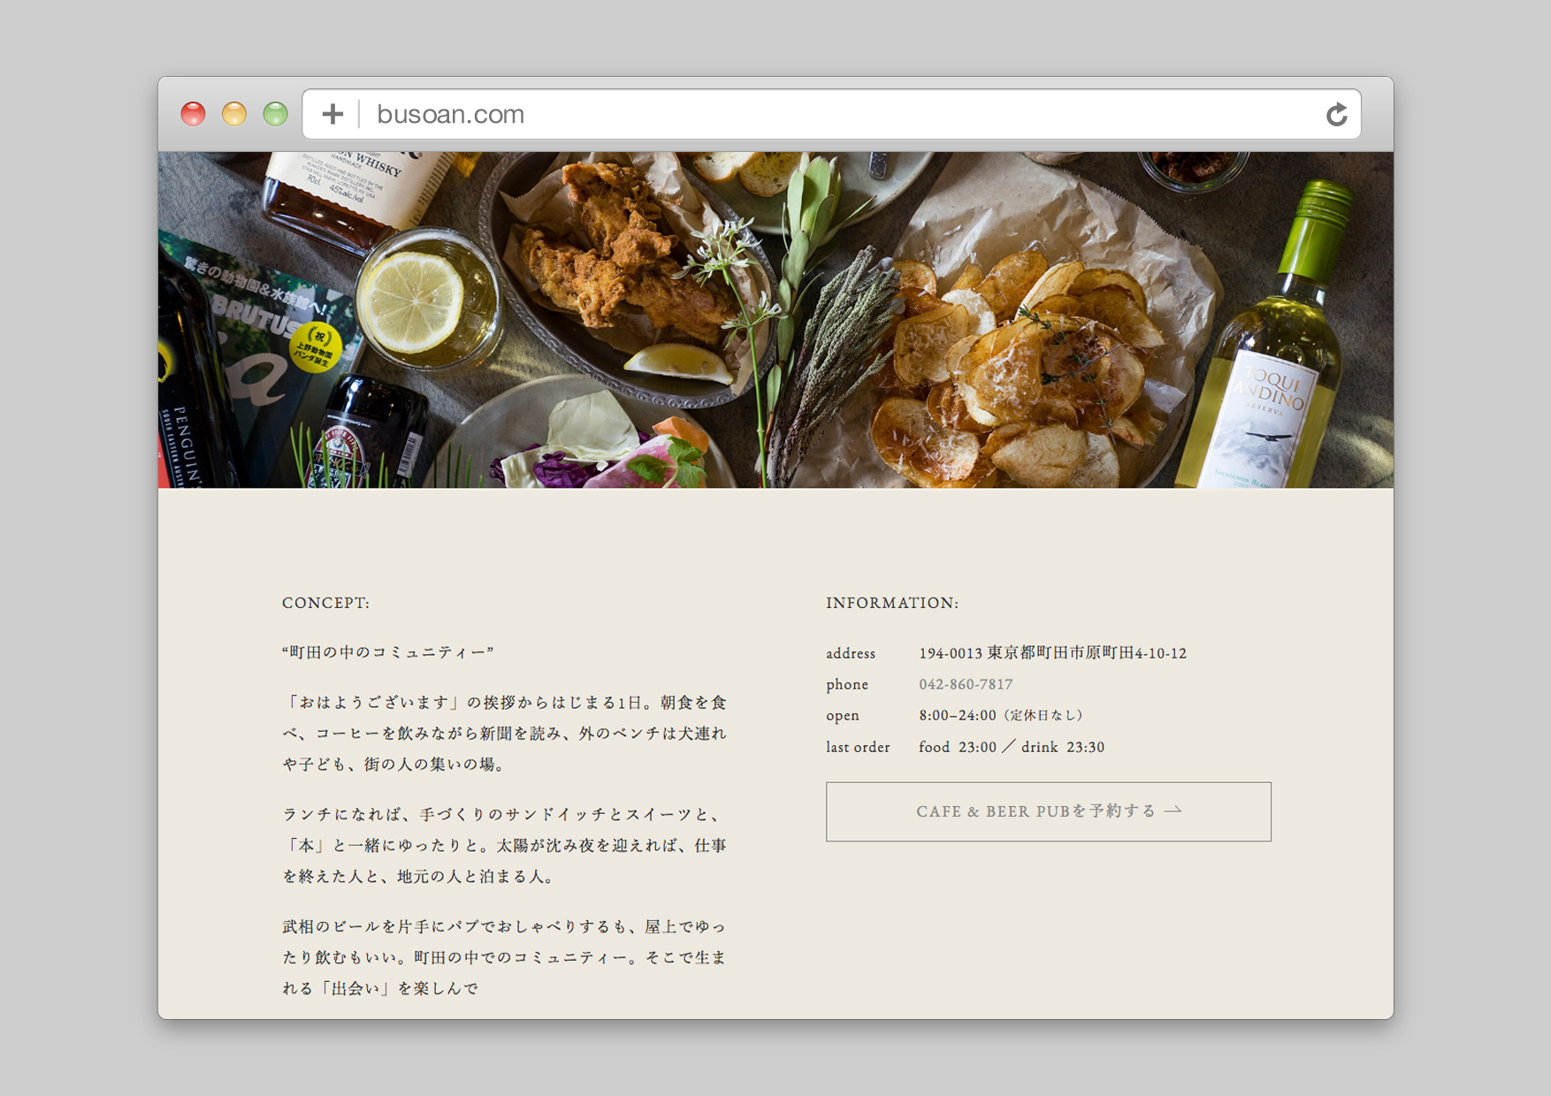Click the yellow traffic-light window control
The image size is (1551, 1096).
coord(234,113)
